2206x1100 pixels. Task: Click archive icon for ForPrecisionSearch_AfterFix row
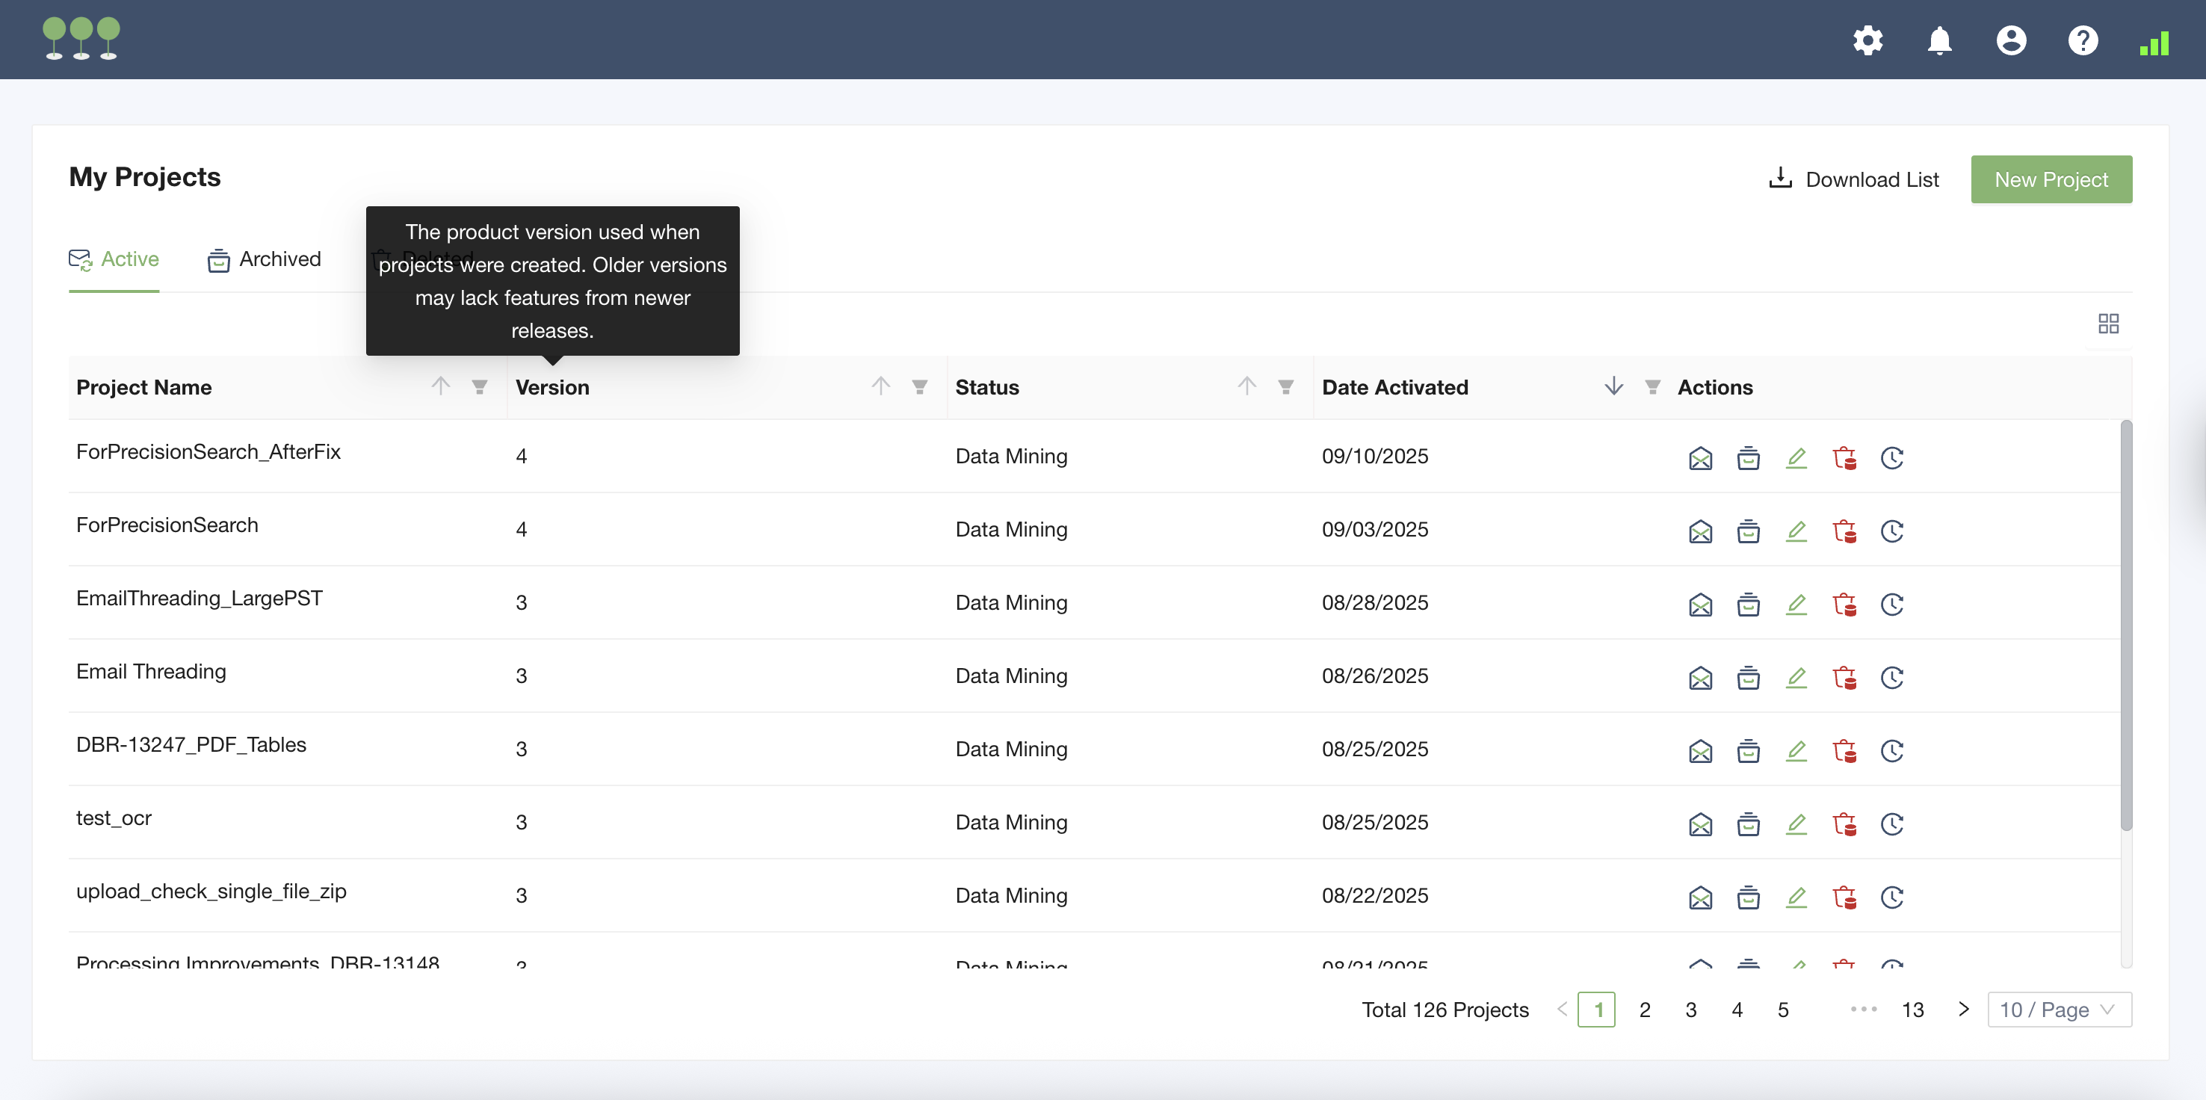pos(1748,459)
